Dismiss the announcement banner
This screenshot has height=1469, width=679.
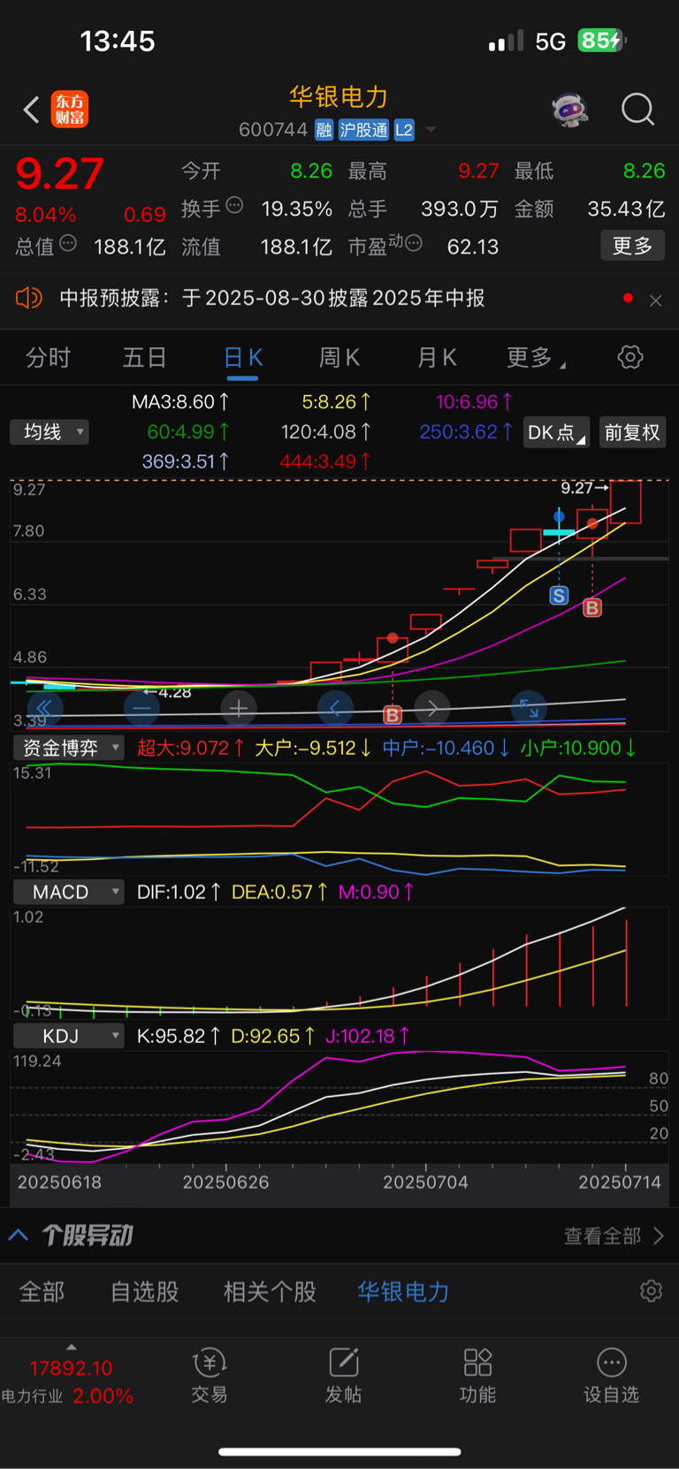point(655,301)
